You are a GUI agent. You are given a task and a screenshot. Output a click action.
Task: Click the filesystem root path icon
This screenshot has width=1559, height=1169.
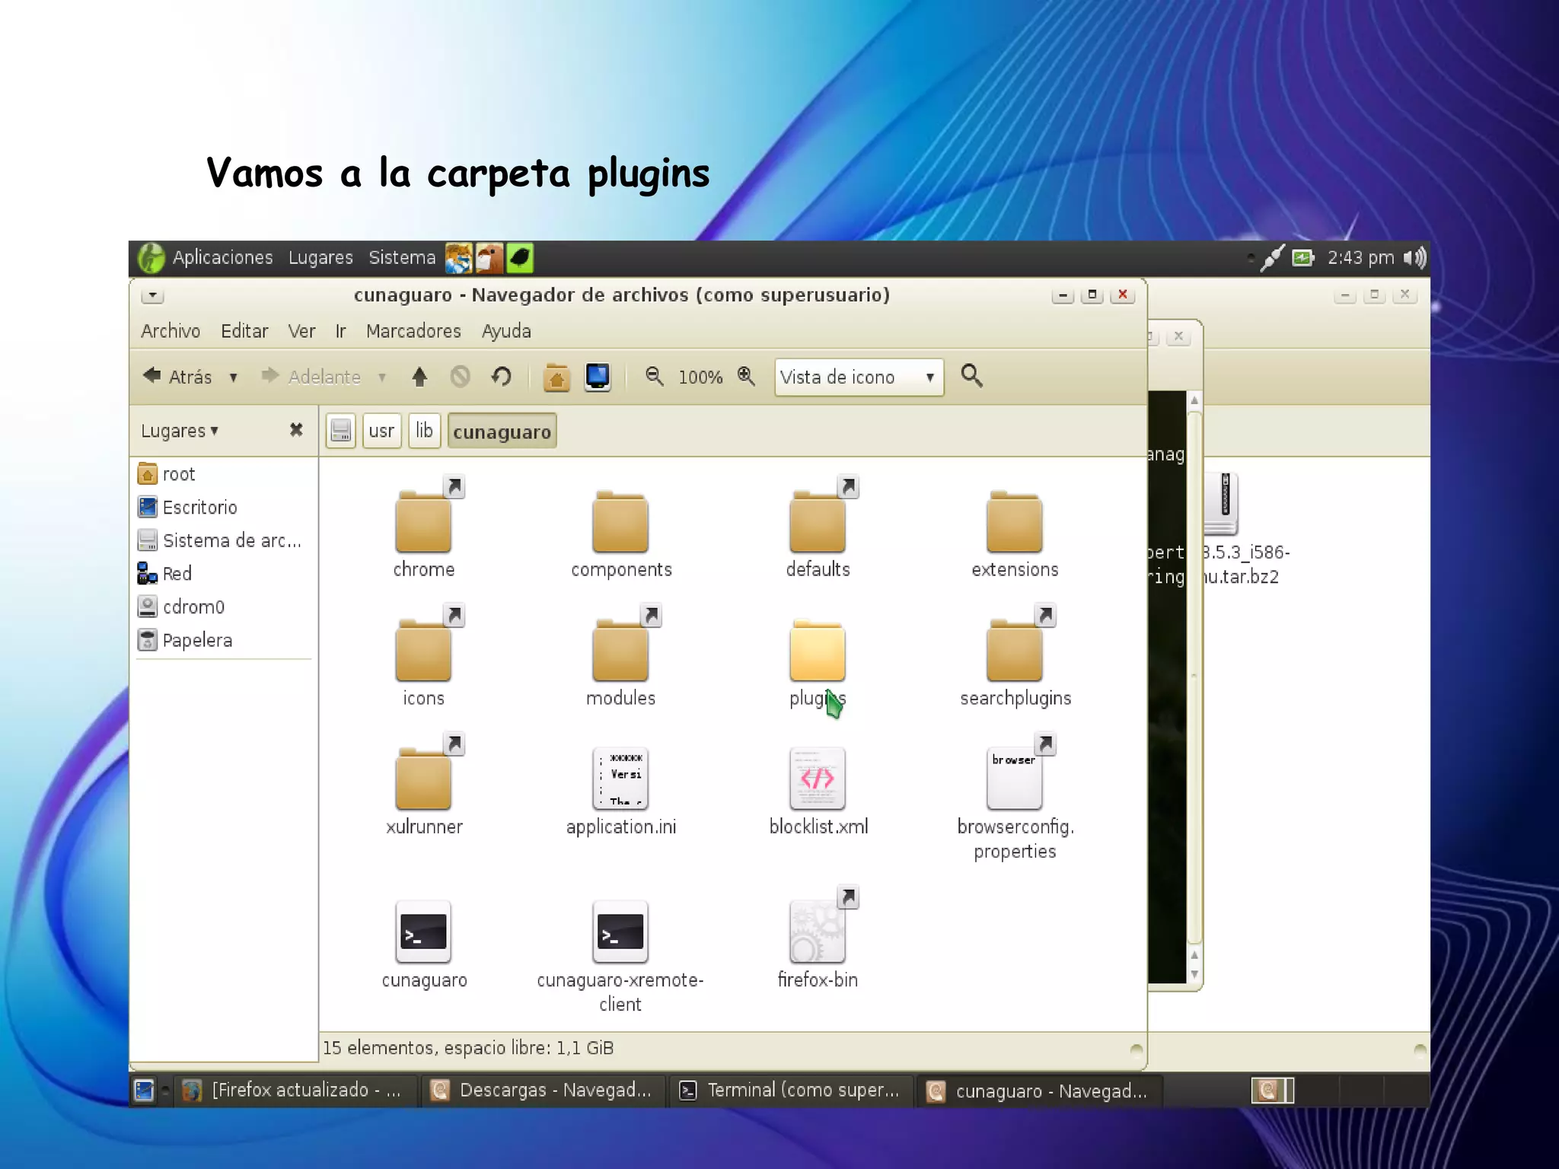point(341,431)
